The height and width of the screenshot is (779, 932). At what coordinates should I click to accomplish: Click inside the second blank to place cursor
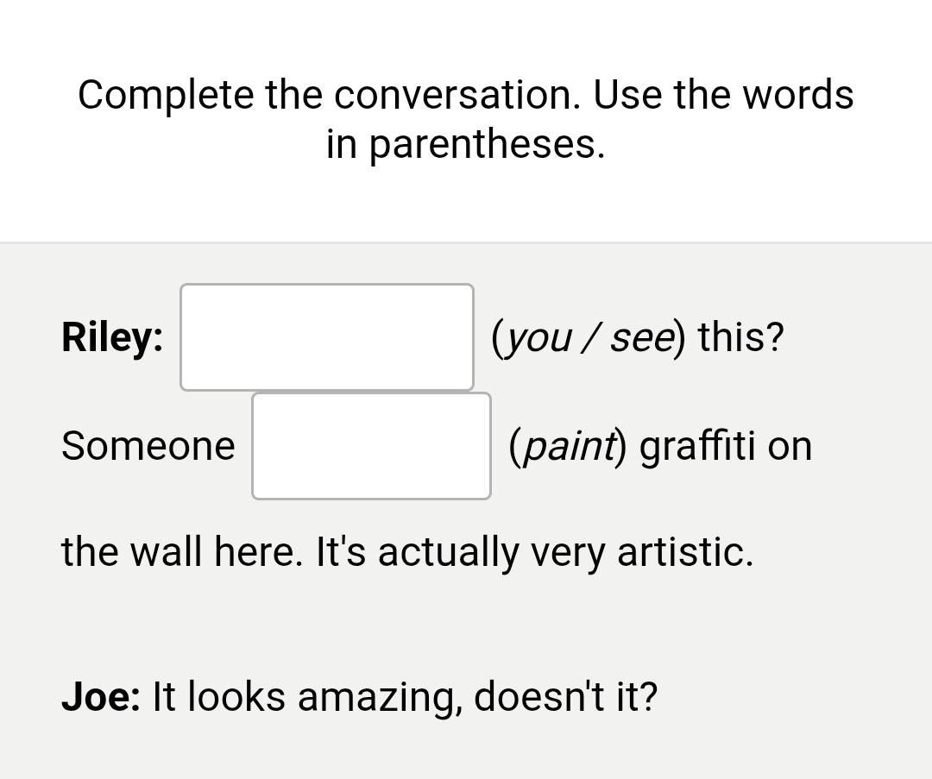[x=371, y=446]
